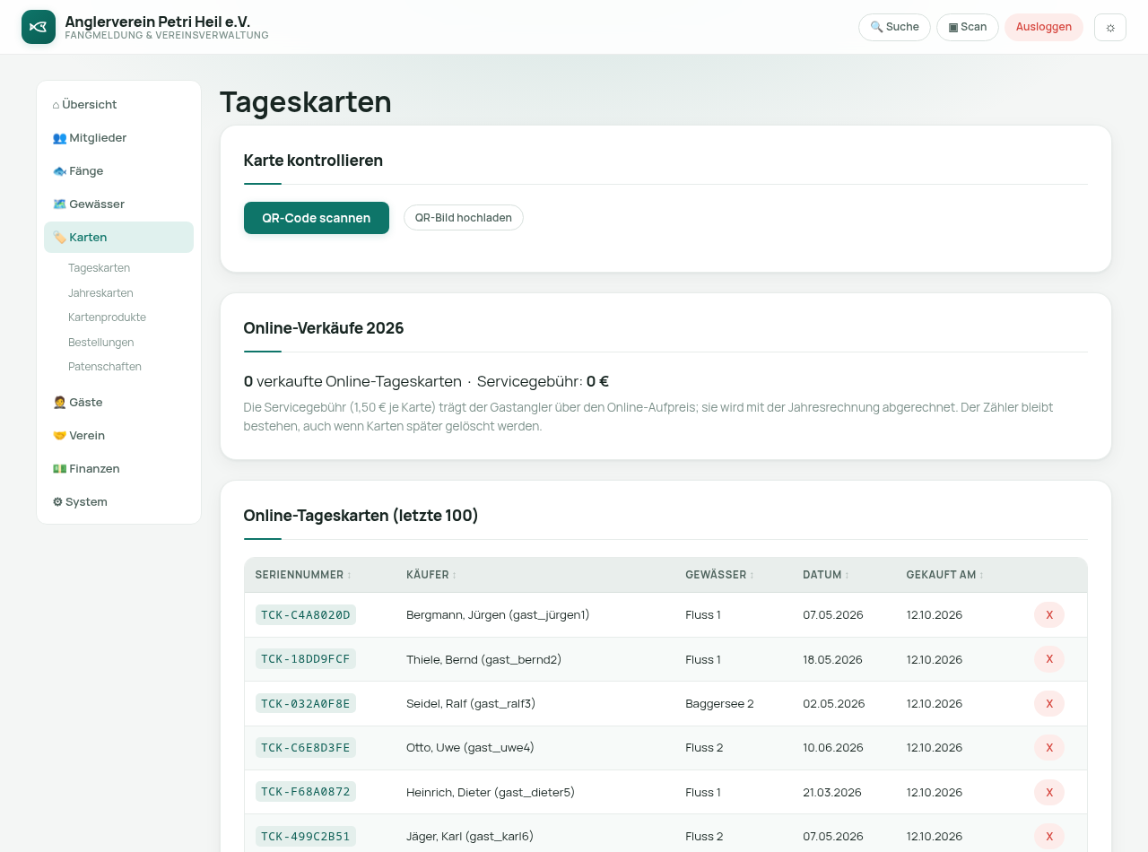
Task: Go to Übersicht in the sidebar
Action: pos(118,104)
